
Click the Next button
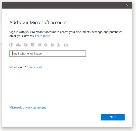[113, 117]
